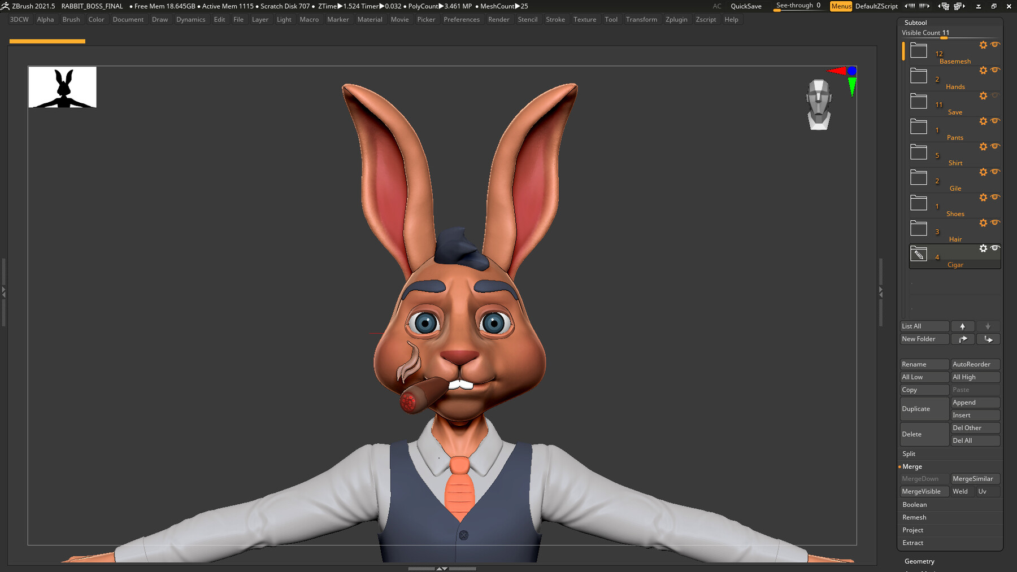1017x572 pixels.
Task: Open settings gear for Basemesh folder
Action: point(983,45)
